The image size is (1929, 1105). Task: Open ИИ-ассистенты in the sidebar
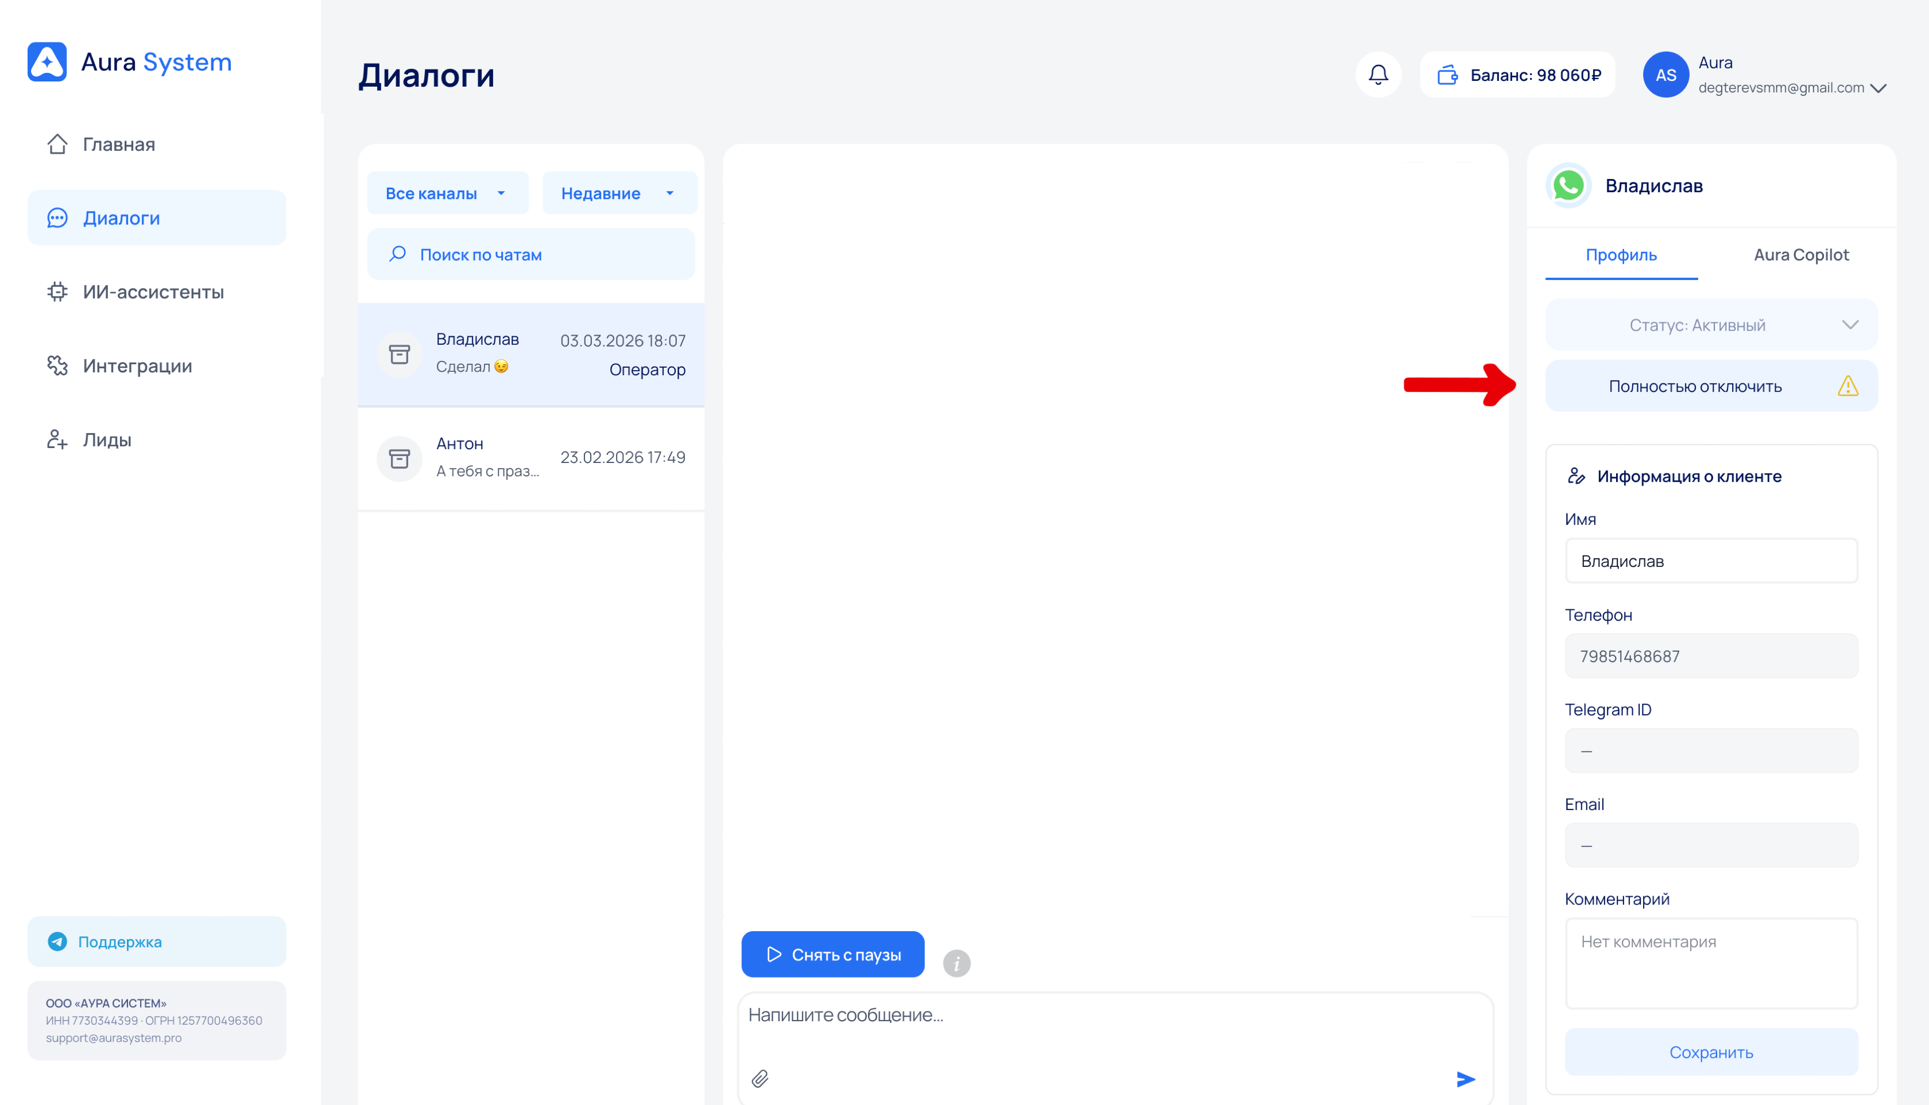coord(153,291)
